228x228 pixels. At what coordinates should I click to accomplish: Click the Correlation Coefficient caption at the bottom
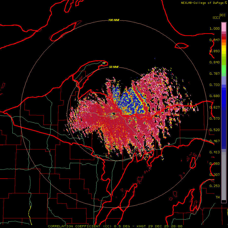tap(115, 226)
